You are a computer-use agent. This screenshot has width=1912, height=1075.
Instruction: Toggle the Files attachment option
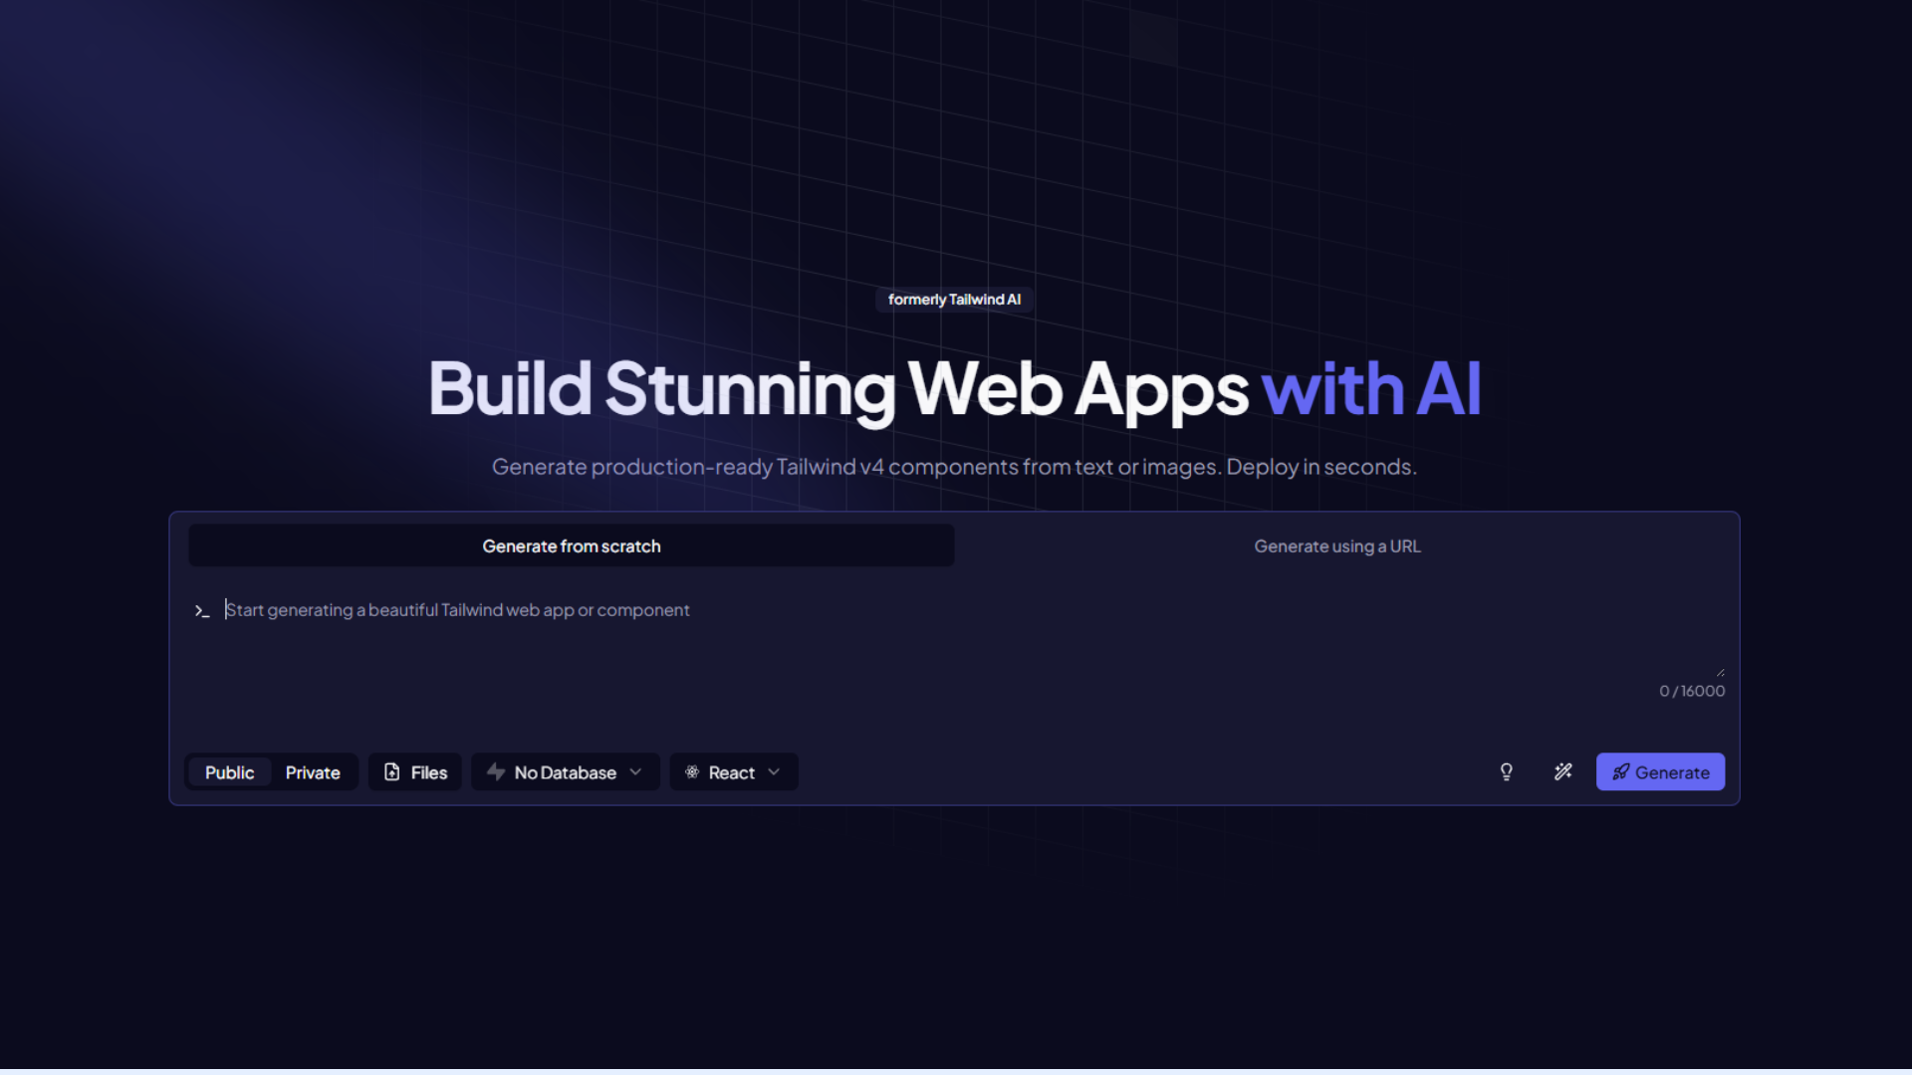[414, 771]
